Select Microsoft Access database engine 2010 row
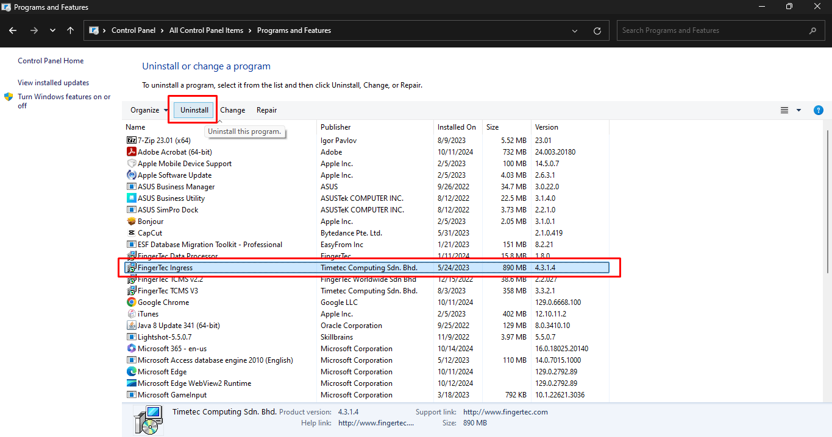 (367, 360)
